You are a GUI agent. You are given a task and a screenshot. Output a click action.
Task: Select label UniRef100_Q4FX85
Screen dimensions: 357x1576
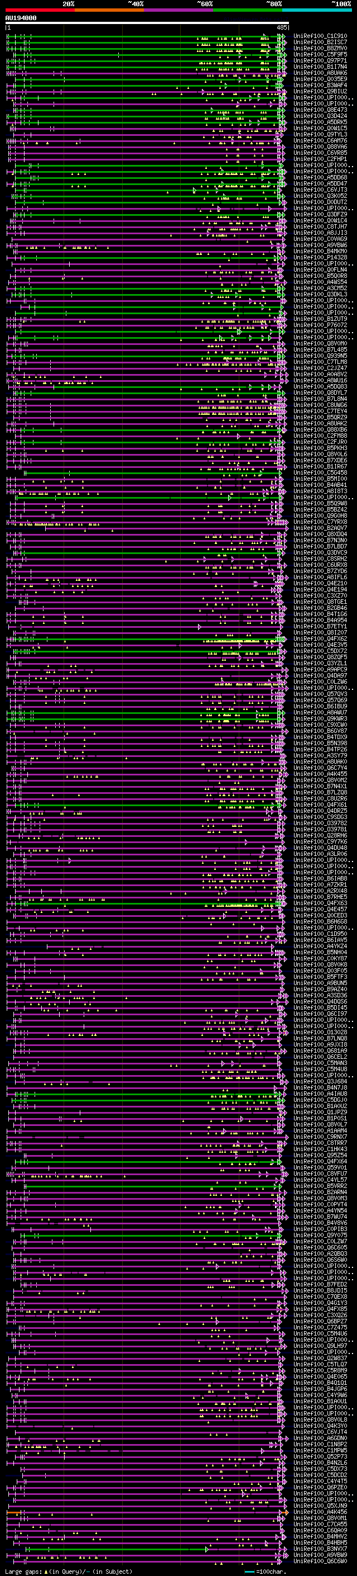tap(320, 1309)
